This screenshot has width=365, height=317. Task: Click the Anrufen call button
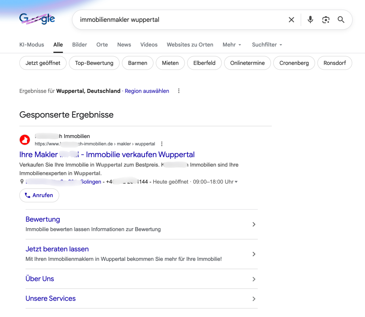[39, 195]
